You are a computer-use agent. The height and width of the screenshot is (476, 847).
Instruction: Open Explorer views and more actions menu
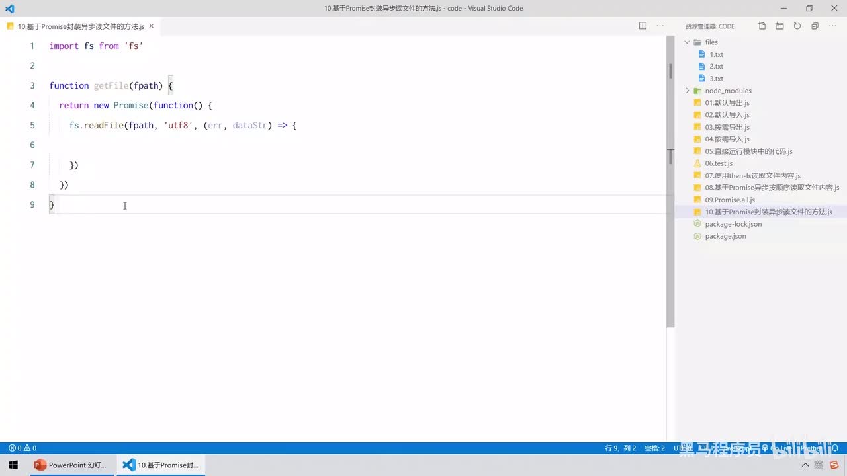pyautogui.click(x=832, y=26)
